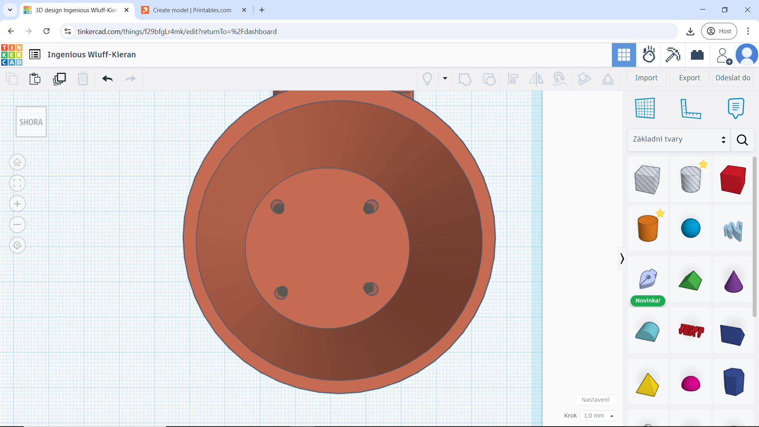Click the Mirror tool icon
The image size is (759, 427).
pos(536,79)
